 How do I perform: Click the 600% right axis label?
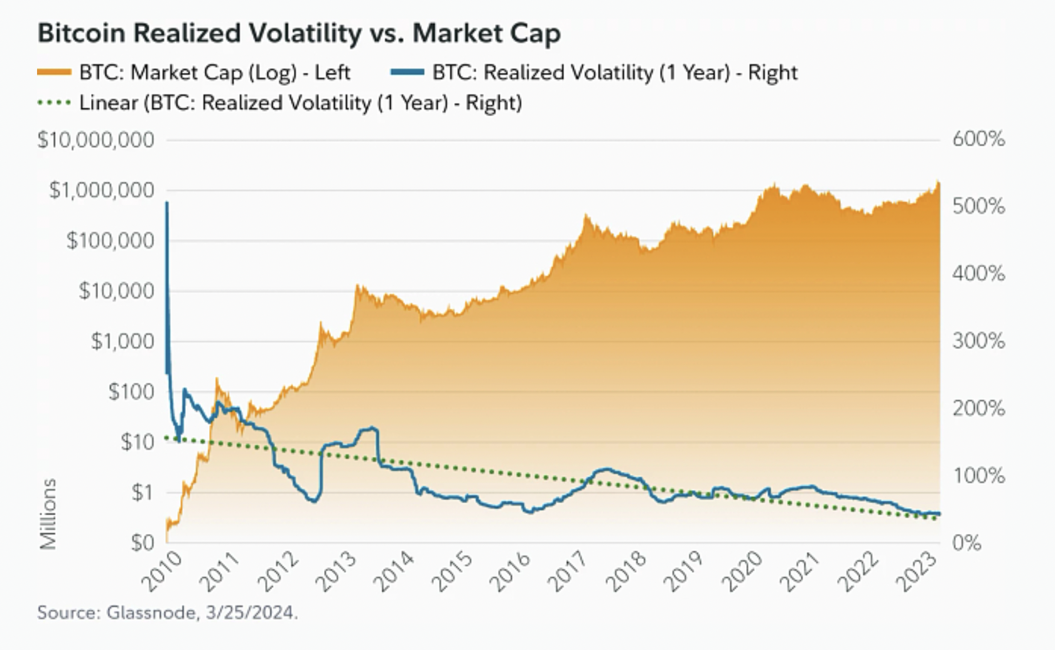click(978, 139)
